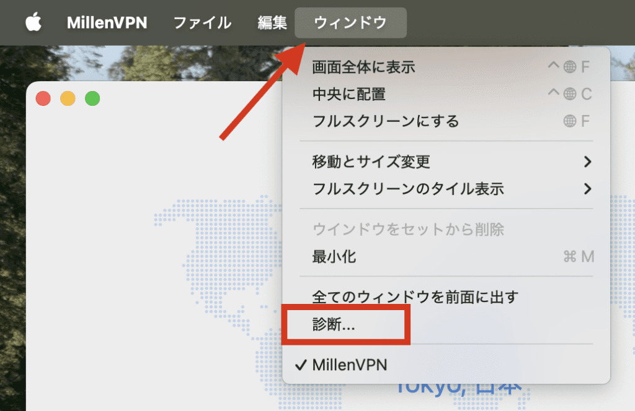Close the ウィンドウ menu via its title
The image size is (635, 411).
pos(350,23)
